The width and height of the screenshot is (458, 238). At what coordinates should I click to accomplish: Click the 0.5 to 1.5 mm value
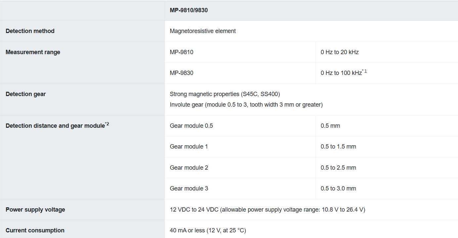click(338, 147)
